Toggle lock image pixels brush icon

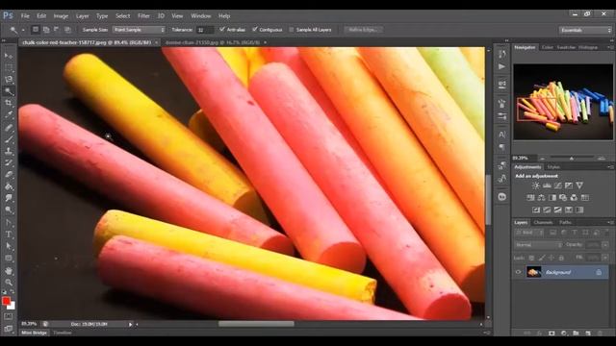coord(542,258)
